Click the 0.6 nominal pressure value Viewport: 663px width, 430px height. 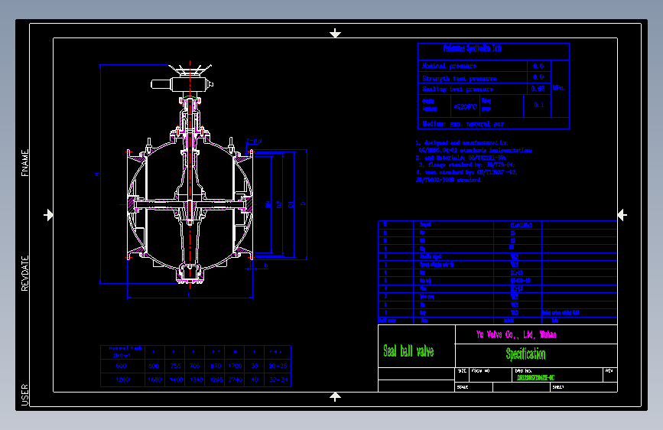pyautogui.click(x=538, y=66)
